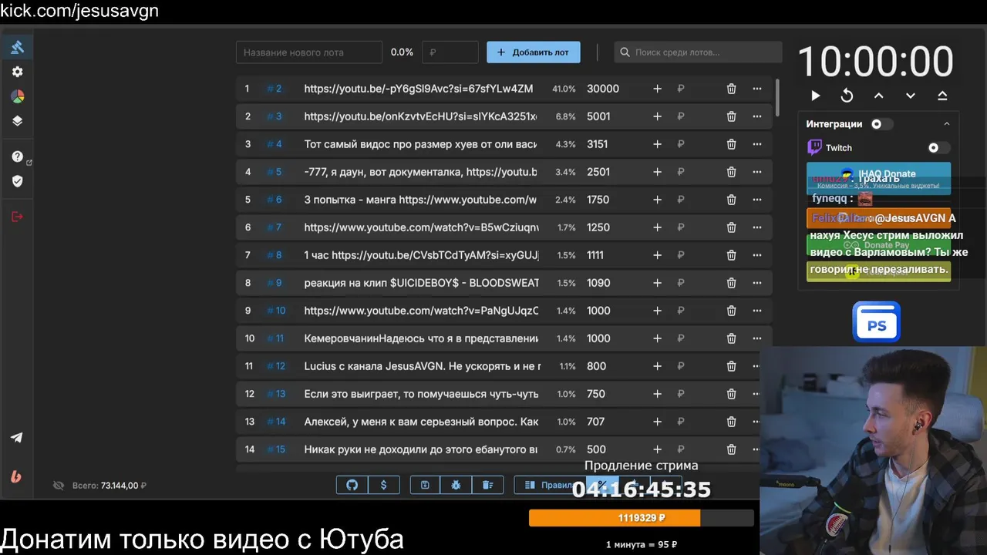Viewport: 987px width, 555px height.
Task: Open more options for the 707 lot
Action: 757,422
